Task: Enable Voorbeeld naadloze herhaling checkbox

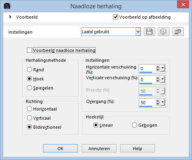Action: pyautogui.click(x=29, y=50)
